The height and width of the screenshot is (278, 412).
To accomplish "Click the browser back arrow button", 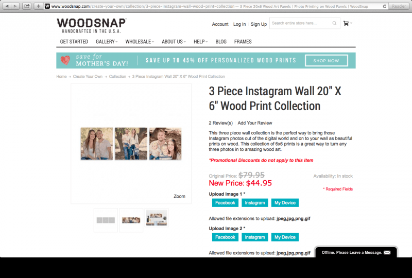I will coord(7,6).
